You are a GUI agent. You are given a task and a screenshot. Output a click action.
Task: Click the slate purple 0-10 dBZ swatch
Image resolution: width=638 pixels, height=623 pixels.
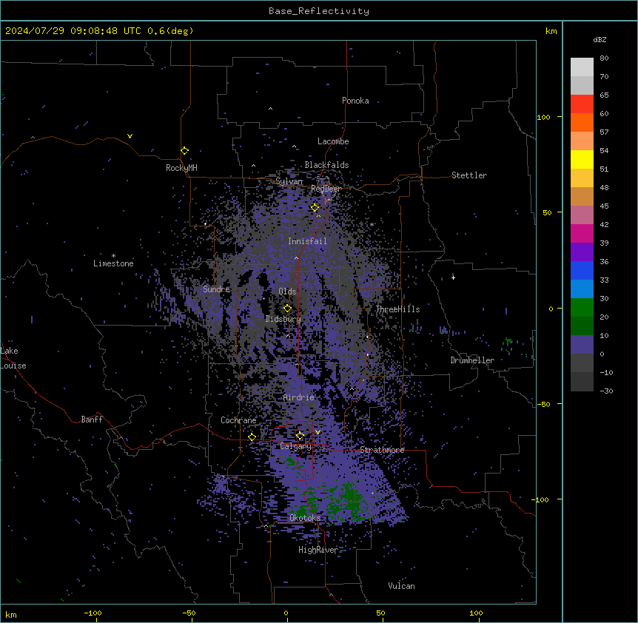582,345
